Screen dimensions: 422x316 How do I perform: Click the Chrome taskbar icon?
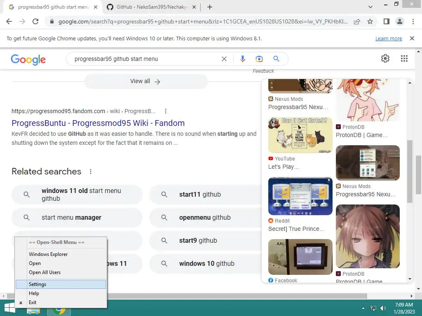(59, 311)
